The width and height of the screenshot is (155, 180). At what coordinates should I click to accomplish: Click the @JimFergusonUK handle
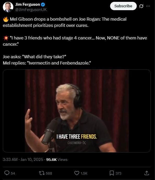click(x=31, y=10)
